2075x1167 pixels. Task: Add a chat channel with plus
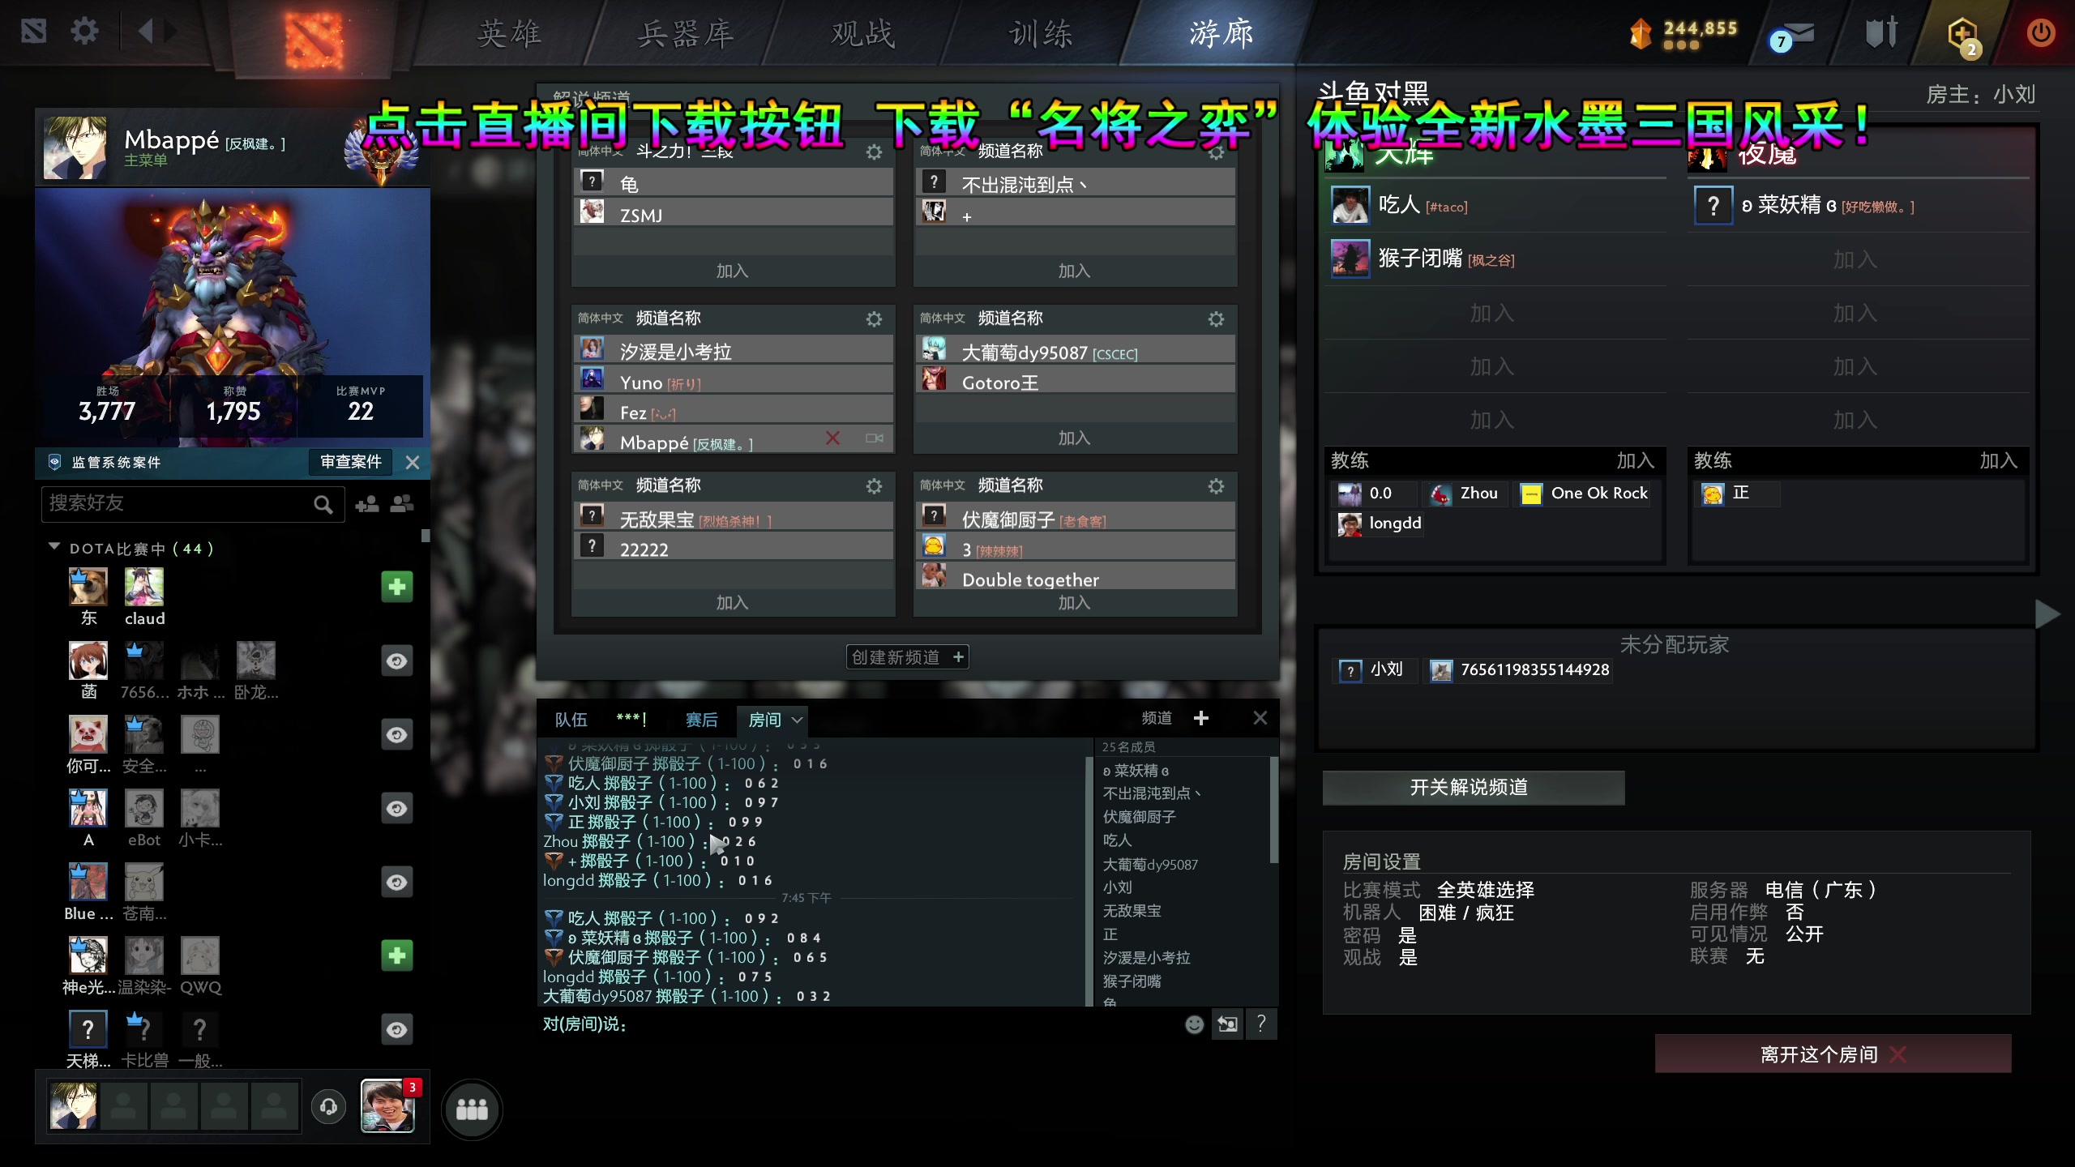pos(1201,718)
